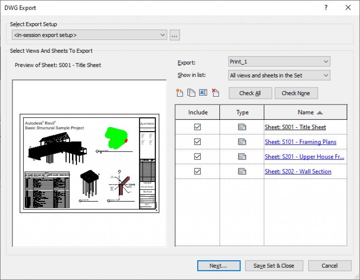
Task: Select Sheet: S001 - Title Sheet
Action: tap(295, 127)
